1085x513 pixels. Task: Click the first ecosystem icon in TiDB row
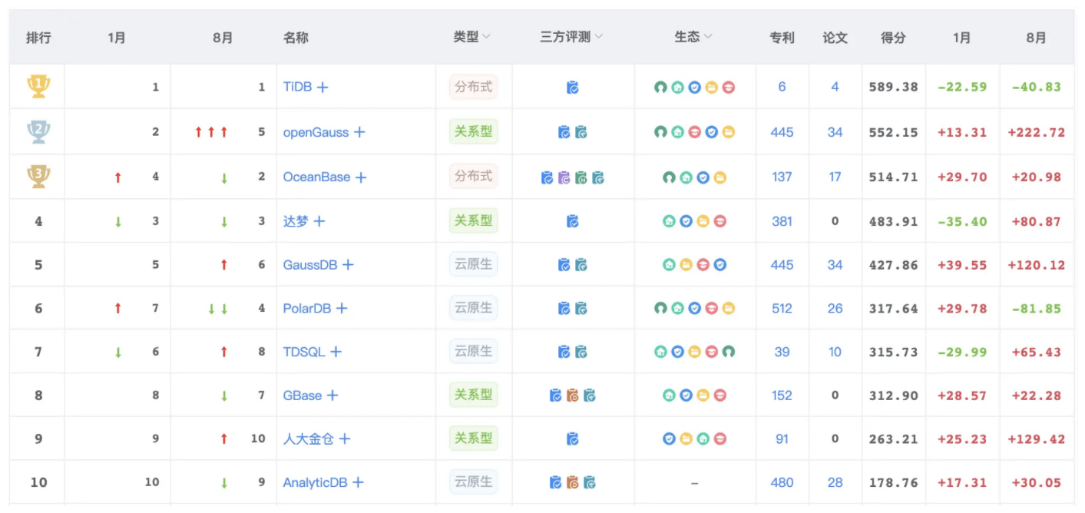660,88
